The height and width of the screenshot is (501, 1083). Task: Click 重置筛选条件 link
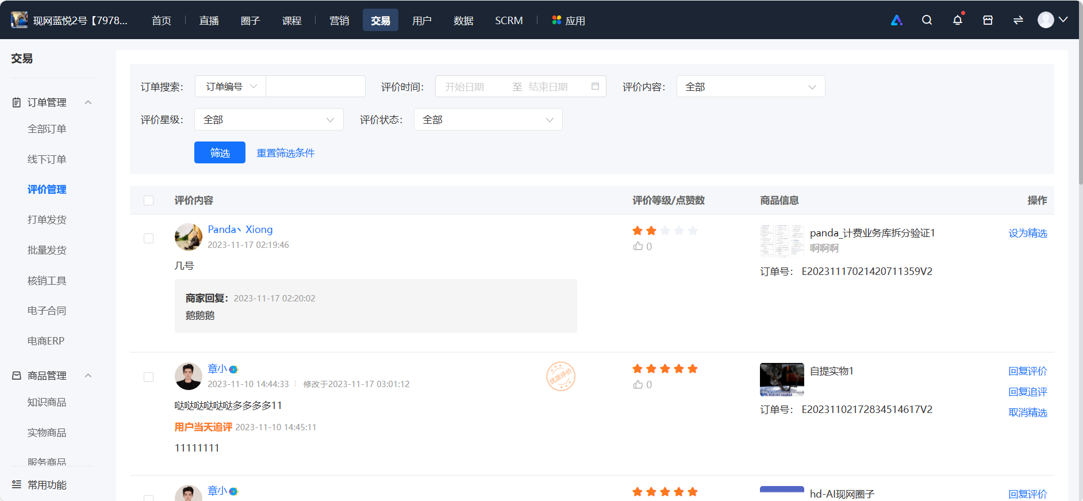[x=286, y=152]
